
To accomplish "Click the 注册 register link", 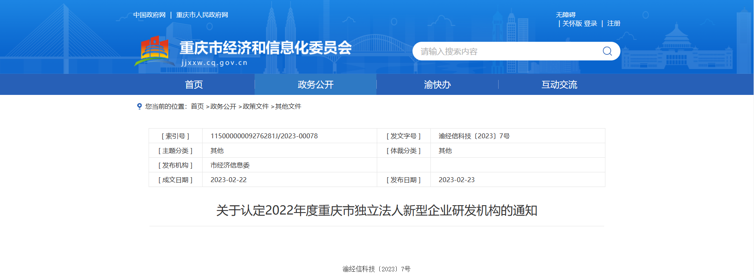I will coord(614,24).
